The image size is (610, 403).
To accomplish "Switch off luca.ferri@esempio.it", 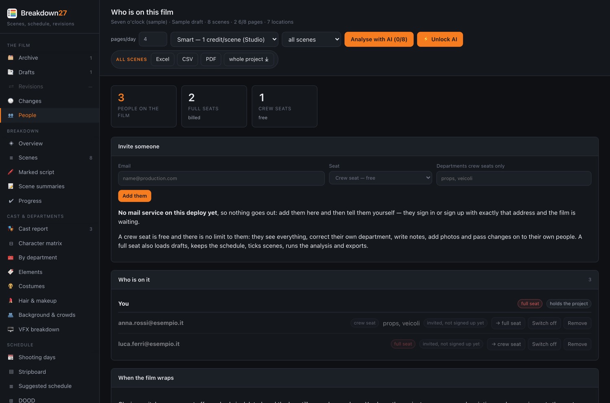I will 544,344.
